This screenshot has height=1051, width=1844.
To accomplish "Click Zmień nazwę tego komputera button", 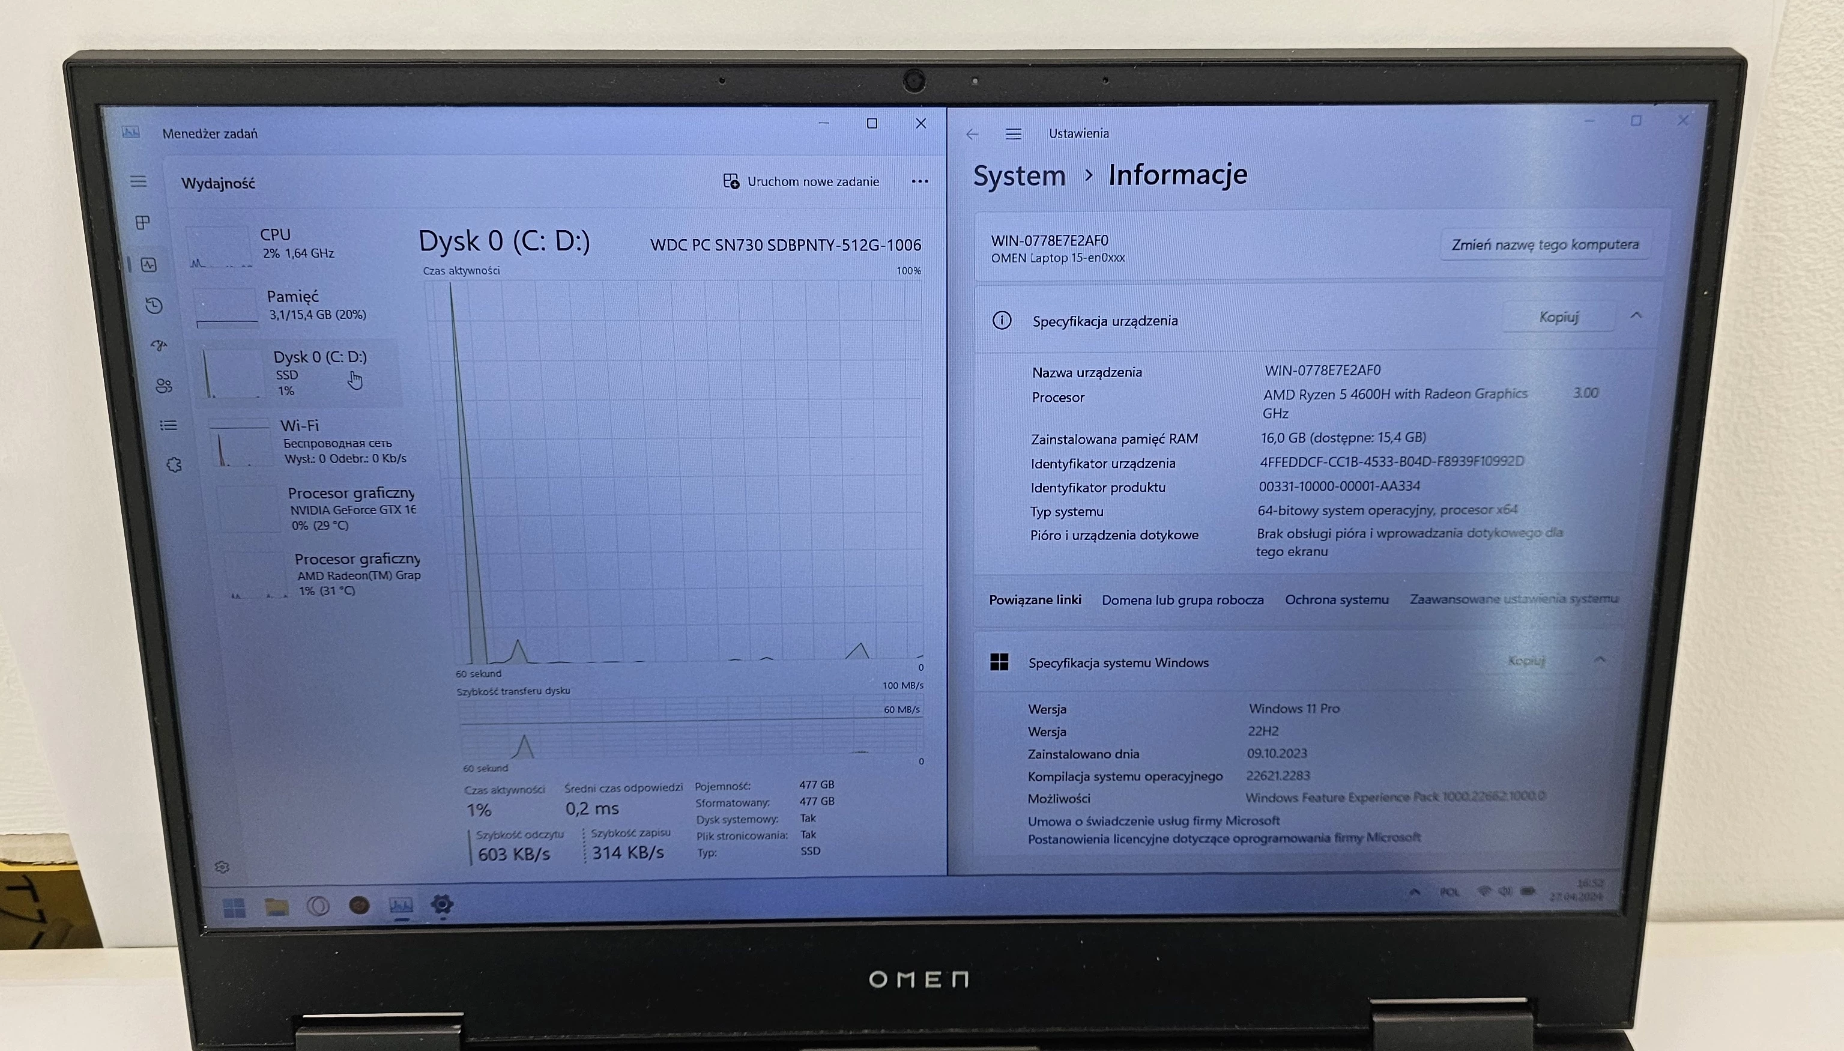I will point(1544,244).
